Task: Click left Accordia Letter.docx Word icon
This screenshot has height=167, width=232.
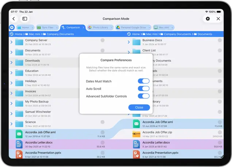Action: pyautogui.click(x=19, y=144)
